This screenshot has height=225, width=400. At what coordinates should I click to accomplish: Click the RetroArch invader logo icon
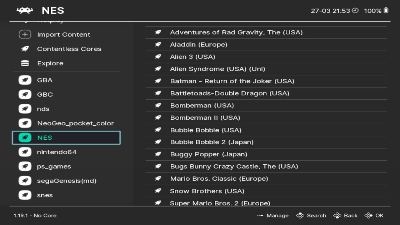pos(25,10)
